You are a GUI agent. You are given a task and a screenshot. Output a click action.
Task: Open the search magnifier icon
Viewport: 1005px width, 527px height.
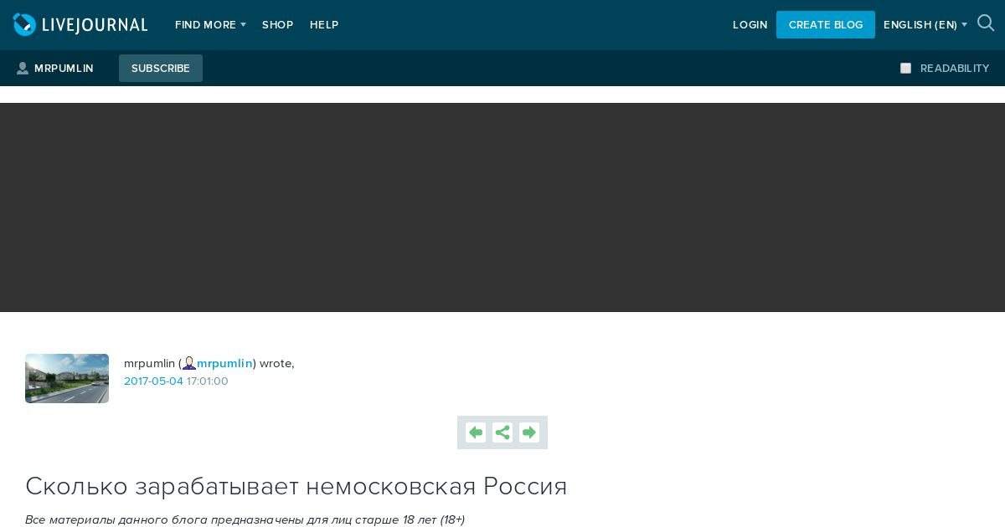pyautogui.click(x=986, y=23)
